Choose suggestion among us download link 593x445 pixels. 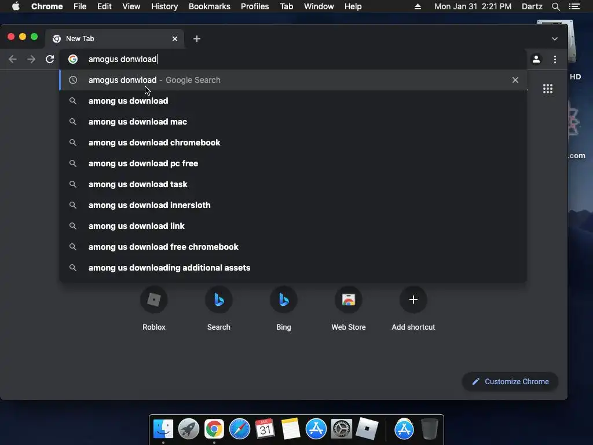293,225
